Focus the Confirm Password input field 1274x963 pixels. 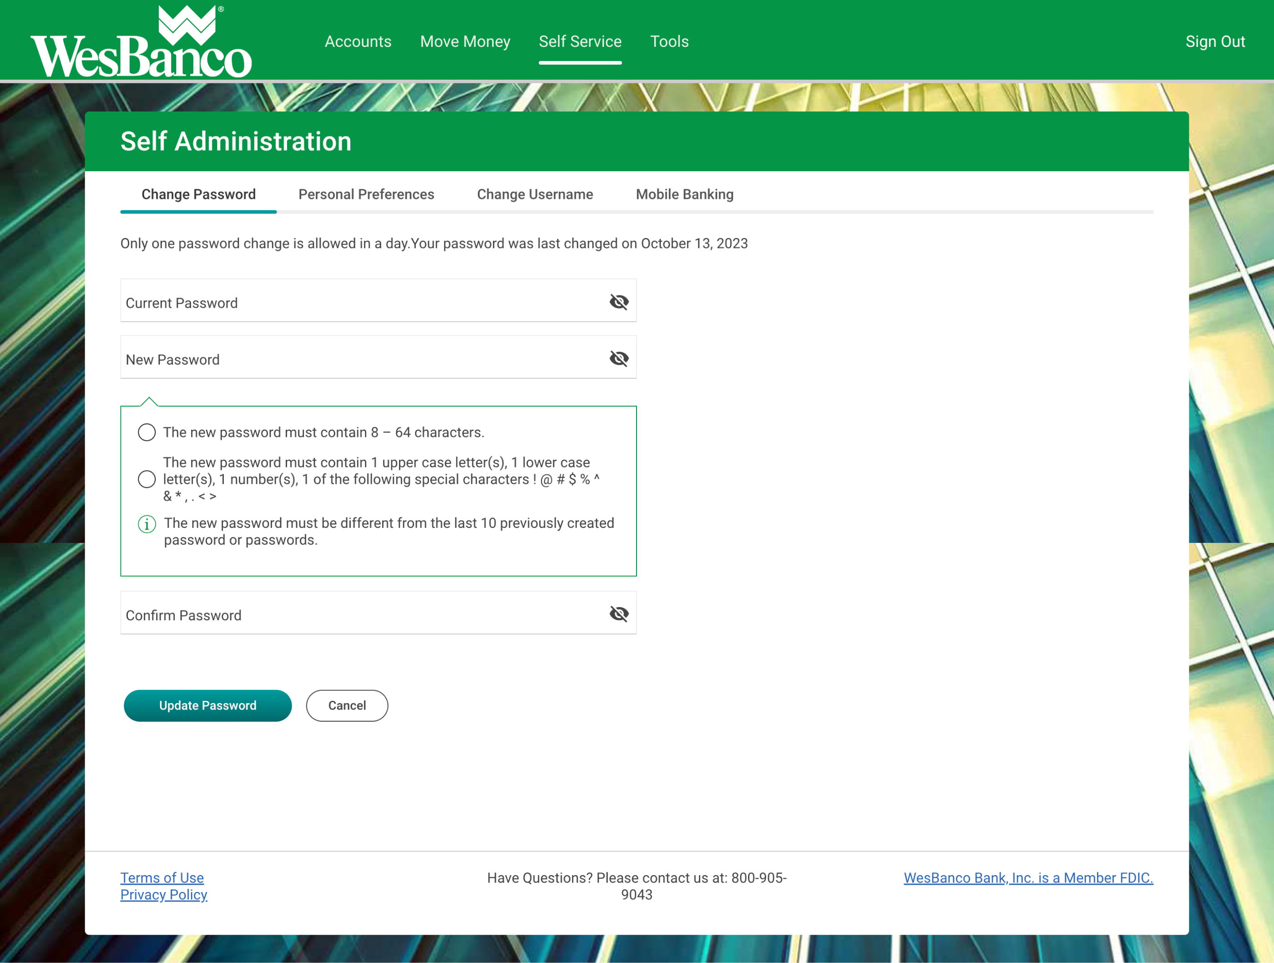point(379,613)
